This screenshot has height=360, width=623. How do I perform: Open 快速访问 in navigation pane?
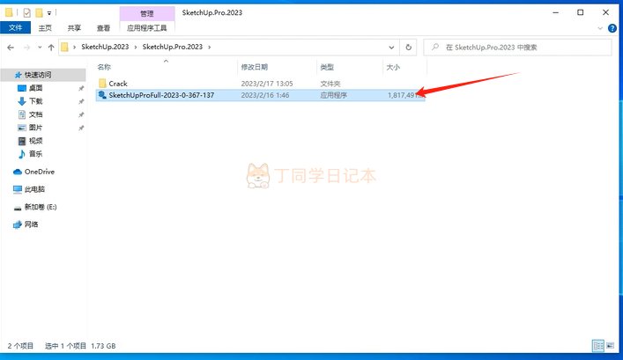(38, 75)
